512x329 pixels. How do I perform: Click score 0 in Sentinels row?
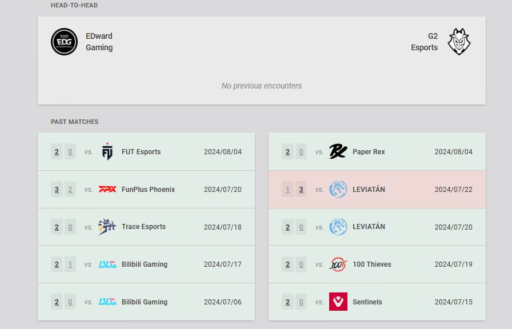click(x=301, y=302)
